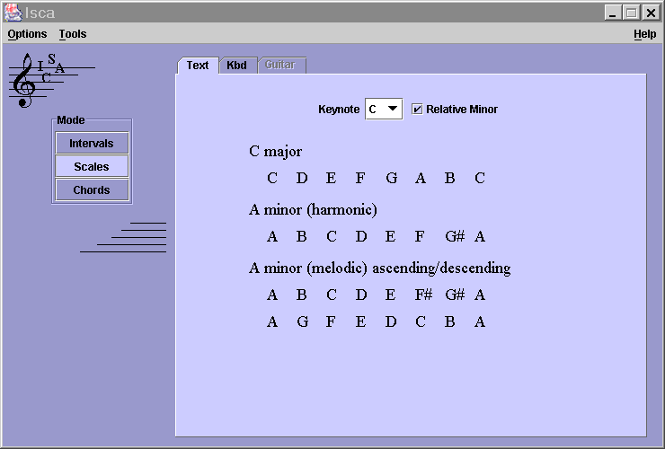This screenshot has width=665, height=449.
Task: Click the greyed-out Guitar tab
Action: (280, 66)
